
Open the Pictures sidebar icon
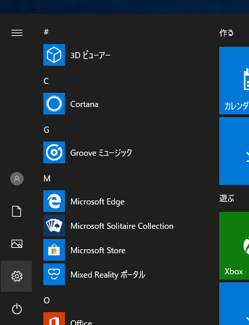[17, 244]
